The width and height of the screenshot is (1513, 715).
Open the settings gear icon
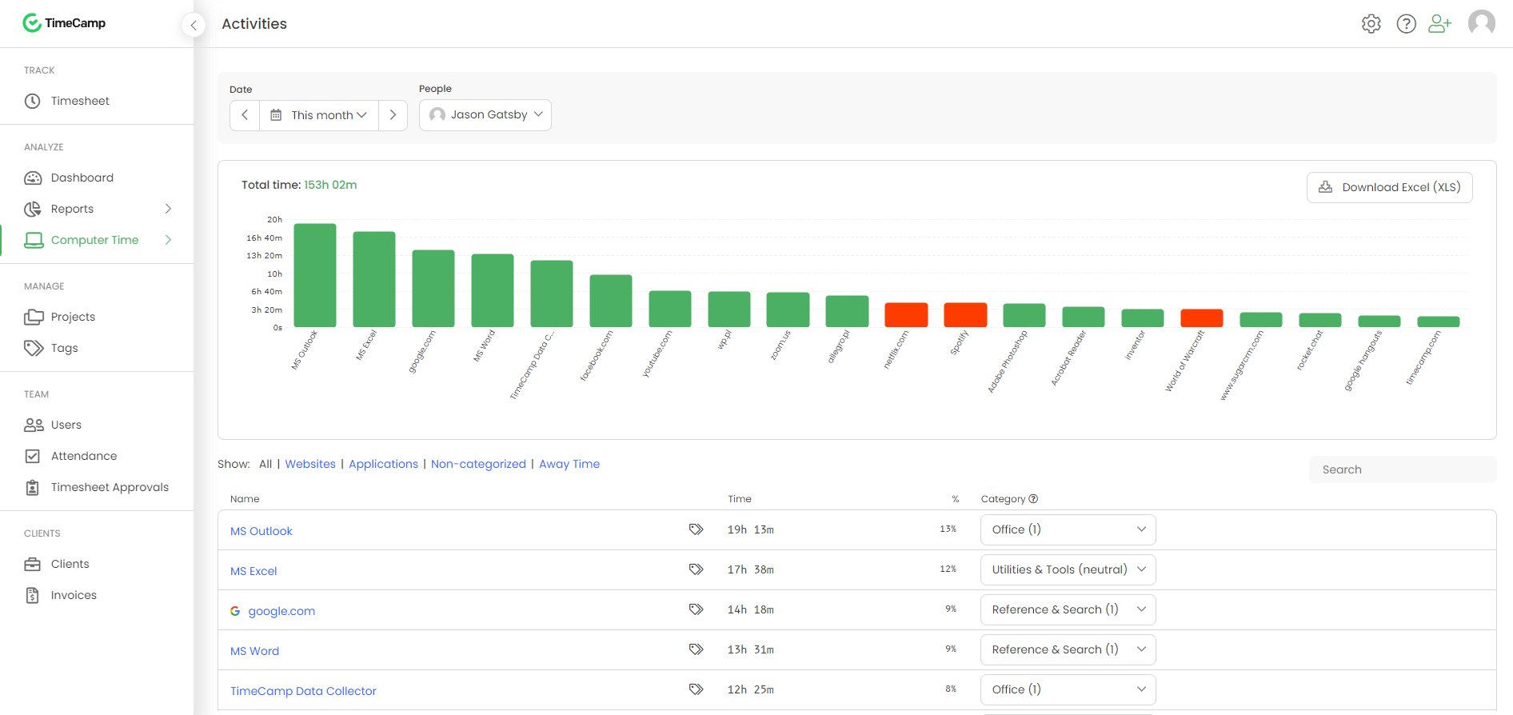(1371, 24)
